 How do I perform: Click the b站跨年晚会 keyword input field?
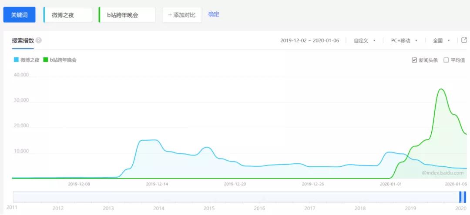click(127, 15)
